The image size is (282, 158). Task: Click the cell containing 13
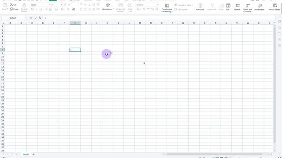(140, 63)
